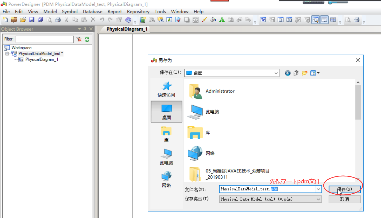
Task: Click the printer icon in the rightmost toolbar
Action: point(357,20)
